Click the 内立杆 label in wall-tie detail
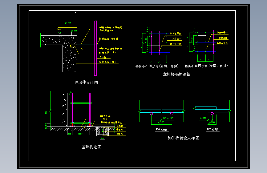Image resolution: width=267 pixels, height=173 pixels. (103, 57)
